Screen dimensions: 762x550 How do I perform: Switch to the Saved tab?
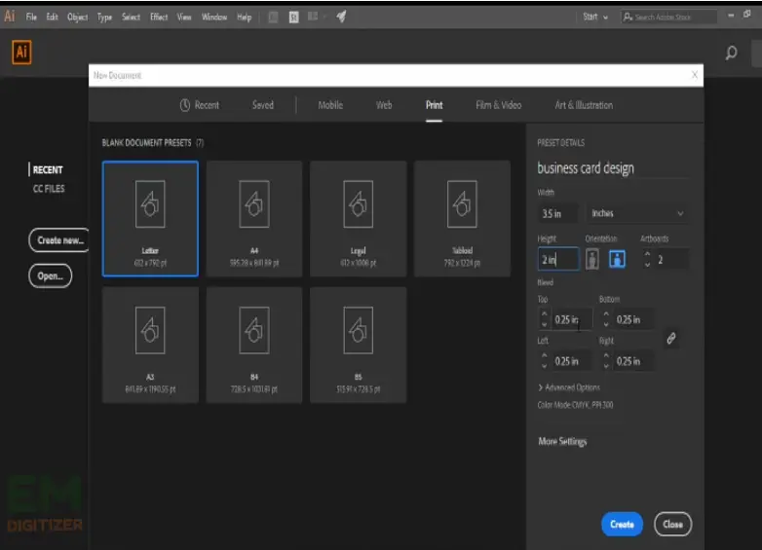pos(263,105)
